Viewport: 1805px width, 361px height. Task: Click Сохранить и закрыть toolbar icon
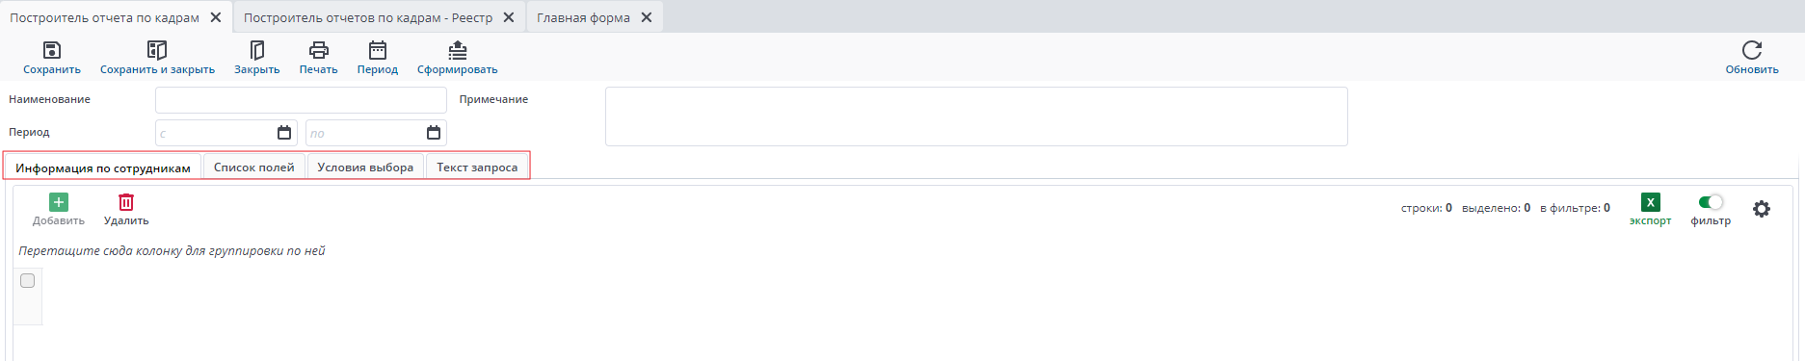click(157, 50)
